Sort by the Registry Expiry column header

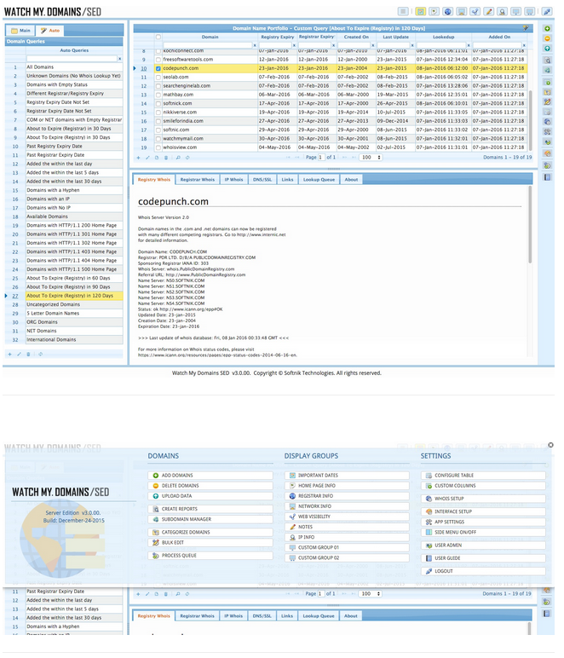pos(277,37)
